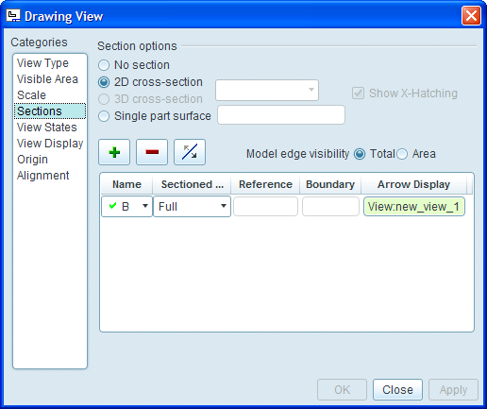Click the Close button

pyautogui.click(x=397, y=390)
